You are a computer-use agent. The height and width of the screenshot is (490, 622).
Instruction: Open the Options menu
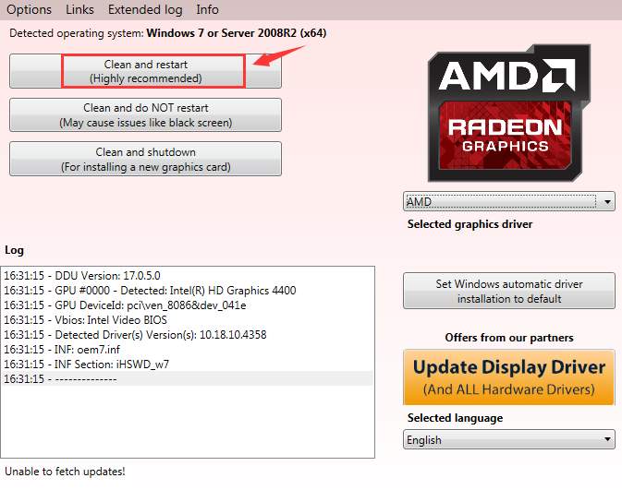29,9
